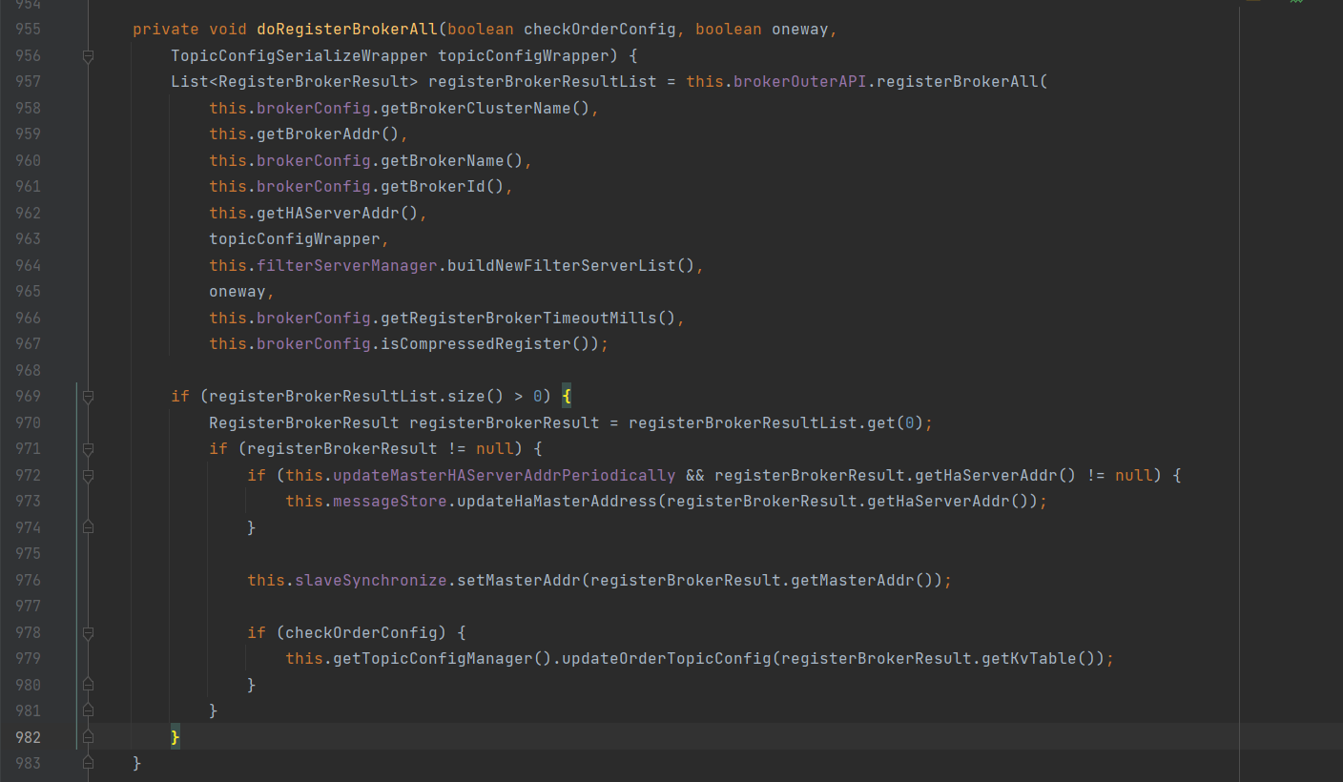Click fold end marker on line 980
This screenshot has height=782, width=1343.
point(88,685)
